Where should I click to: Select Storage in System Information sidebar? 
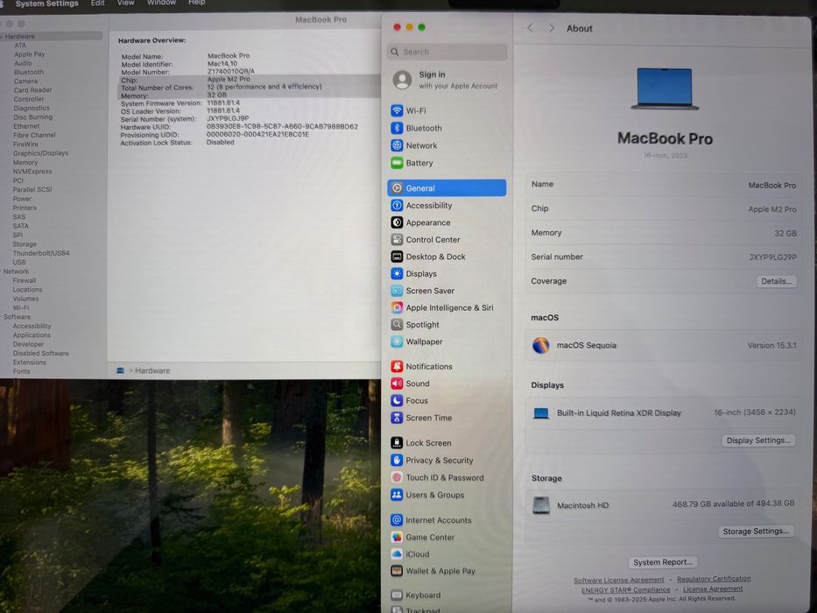click(25, 244)
